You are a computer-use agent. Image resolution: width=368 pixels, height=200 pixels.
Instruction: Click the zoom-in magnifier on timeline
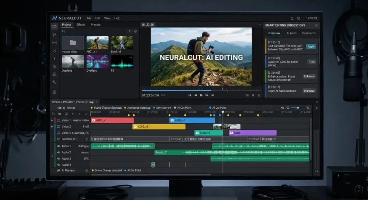(308, 108)
